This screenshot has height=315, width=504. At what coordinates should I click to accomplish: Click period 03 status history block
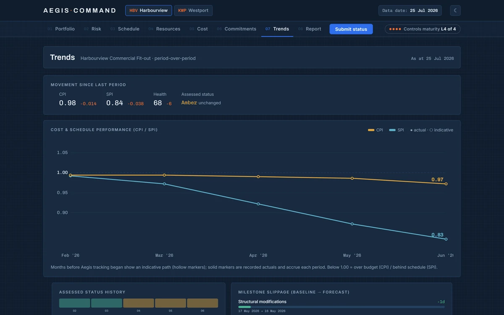click(x=107, y=303)
